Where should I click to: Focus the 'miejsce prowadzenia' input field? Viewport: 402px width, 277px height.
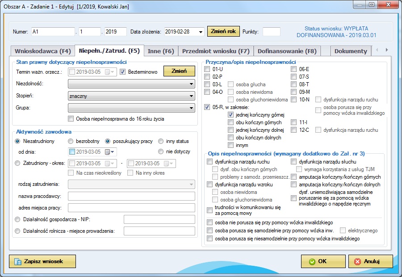pos(159,231)
